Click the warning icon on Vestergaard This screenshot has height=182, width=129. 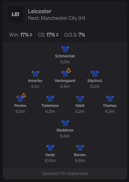[69, 70]
